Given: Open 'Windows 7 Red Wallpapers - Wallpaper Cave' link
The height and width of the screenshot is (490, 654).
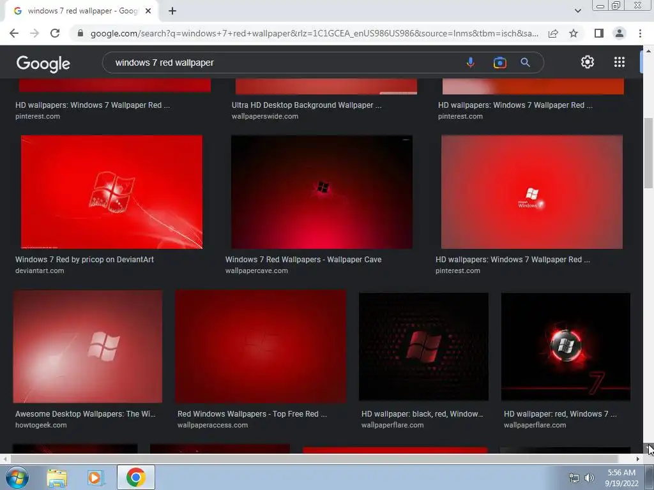Looking at the screenshot, I should [303, 260].
